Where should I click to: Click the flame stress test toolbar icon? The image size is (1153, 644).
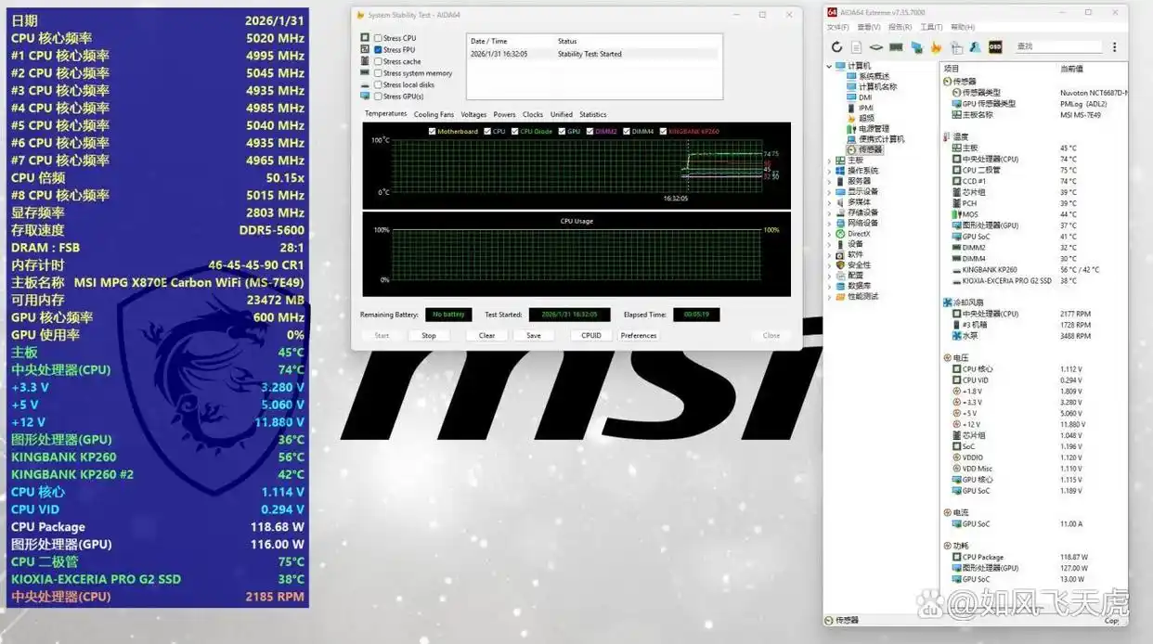tap(936, 45)
